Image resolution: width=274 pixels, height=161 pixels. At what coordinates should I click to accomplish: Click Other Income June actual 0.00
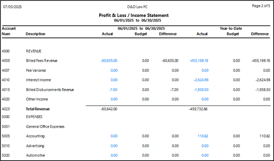pos(114,99)
